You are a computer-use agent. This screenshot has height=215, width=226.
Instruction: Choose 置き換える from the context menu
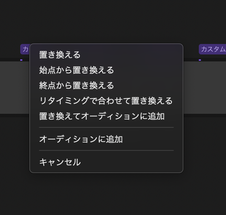tap(60, 55)
